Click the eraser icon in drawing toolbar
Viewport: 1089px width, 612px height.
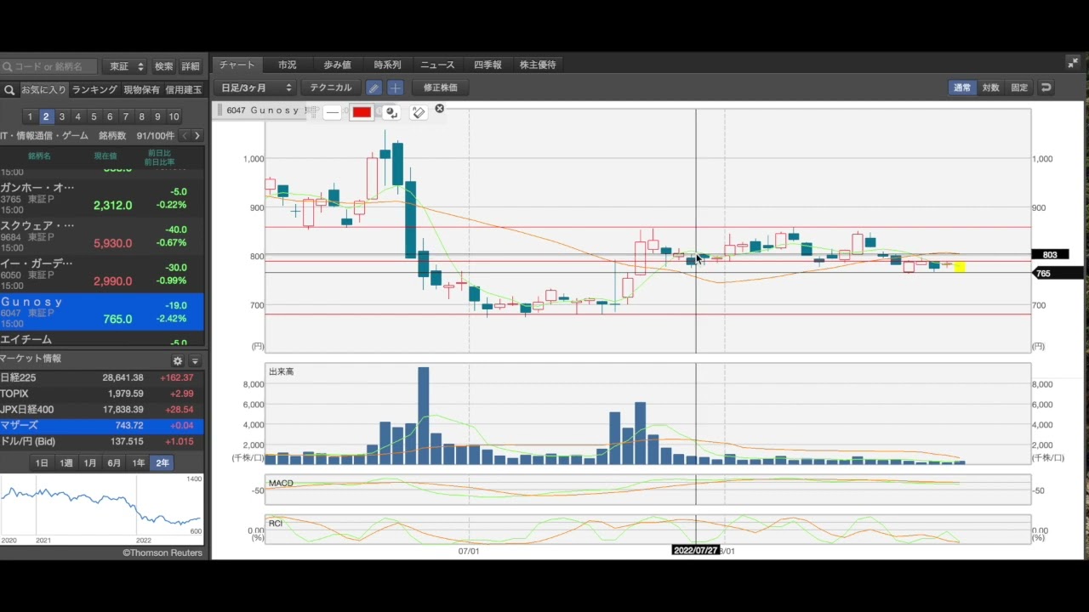coord(418,112)
